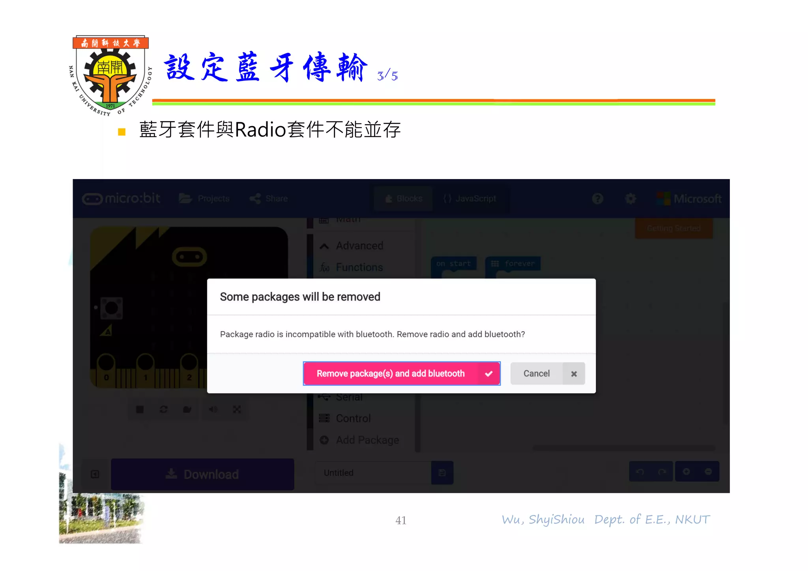Launch the simulator in fullscreen
The width and height of the screenshot is (808, 571).
[237, 410]
